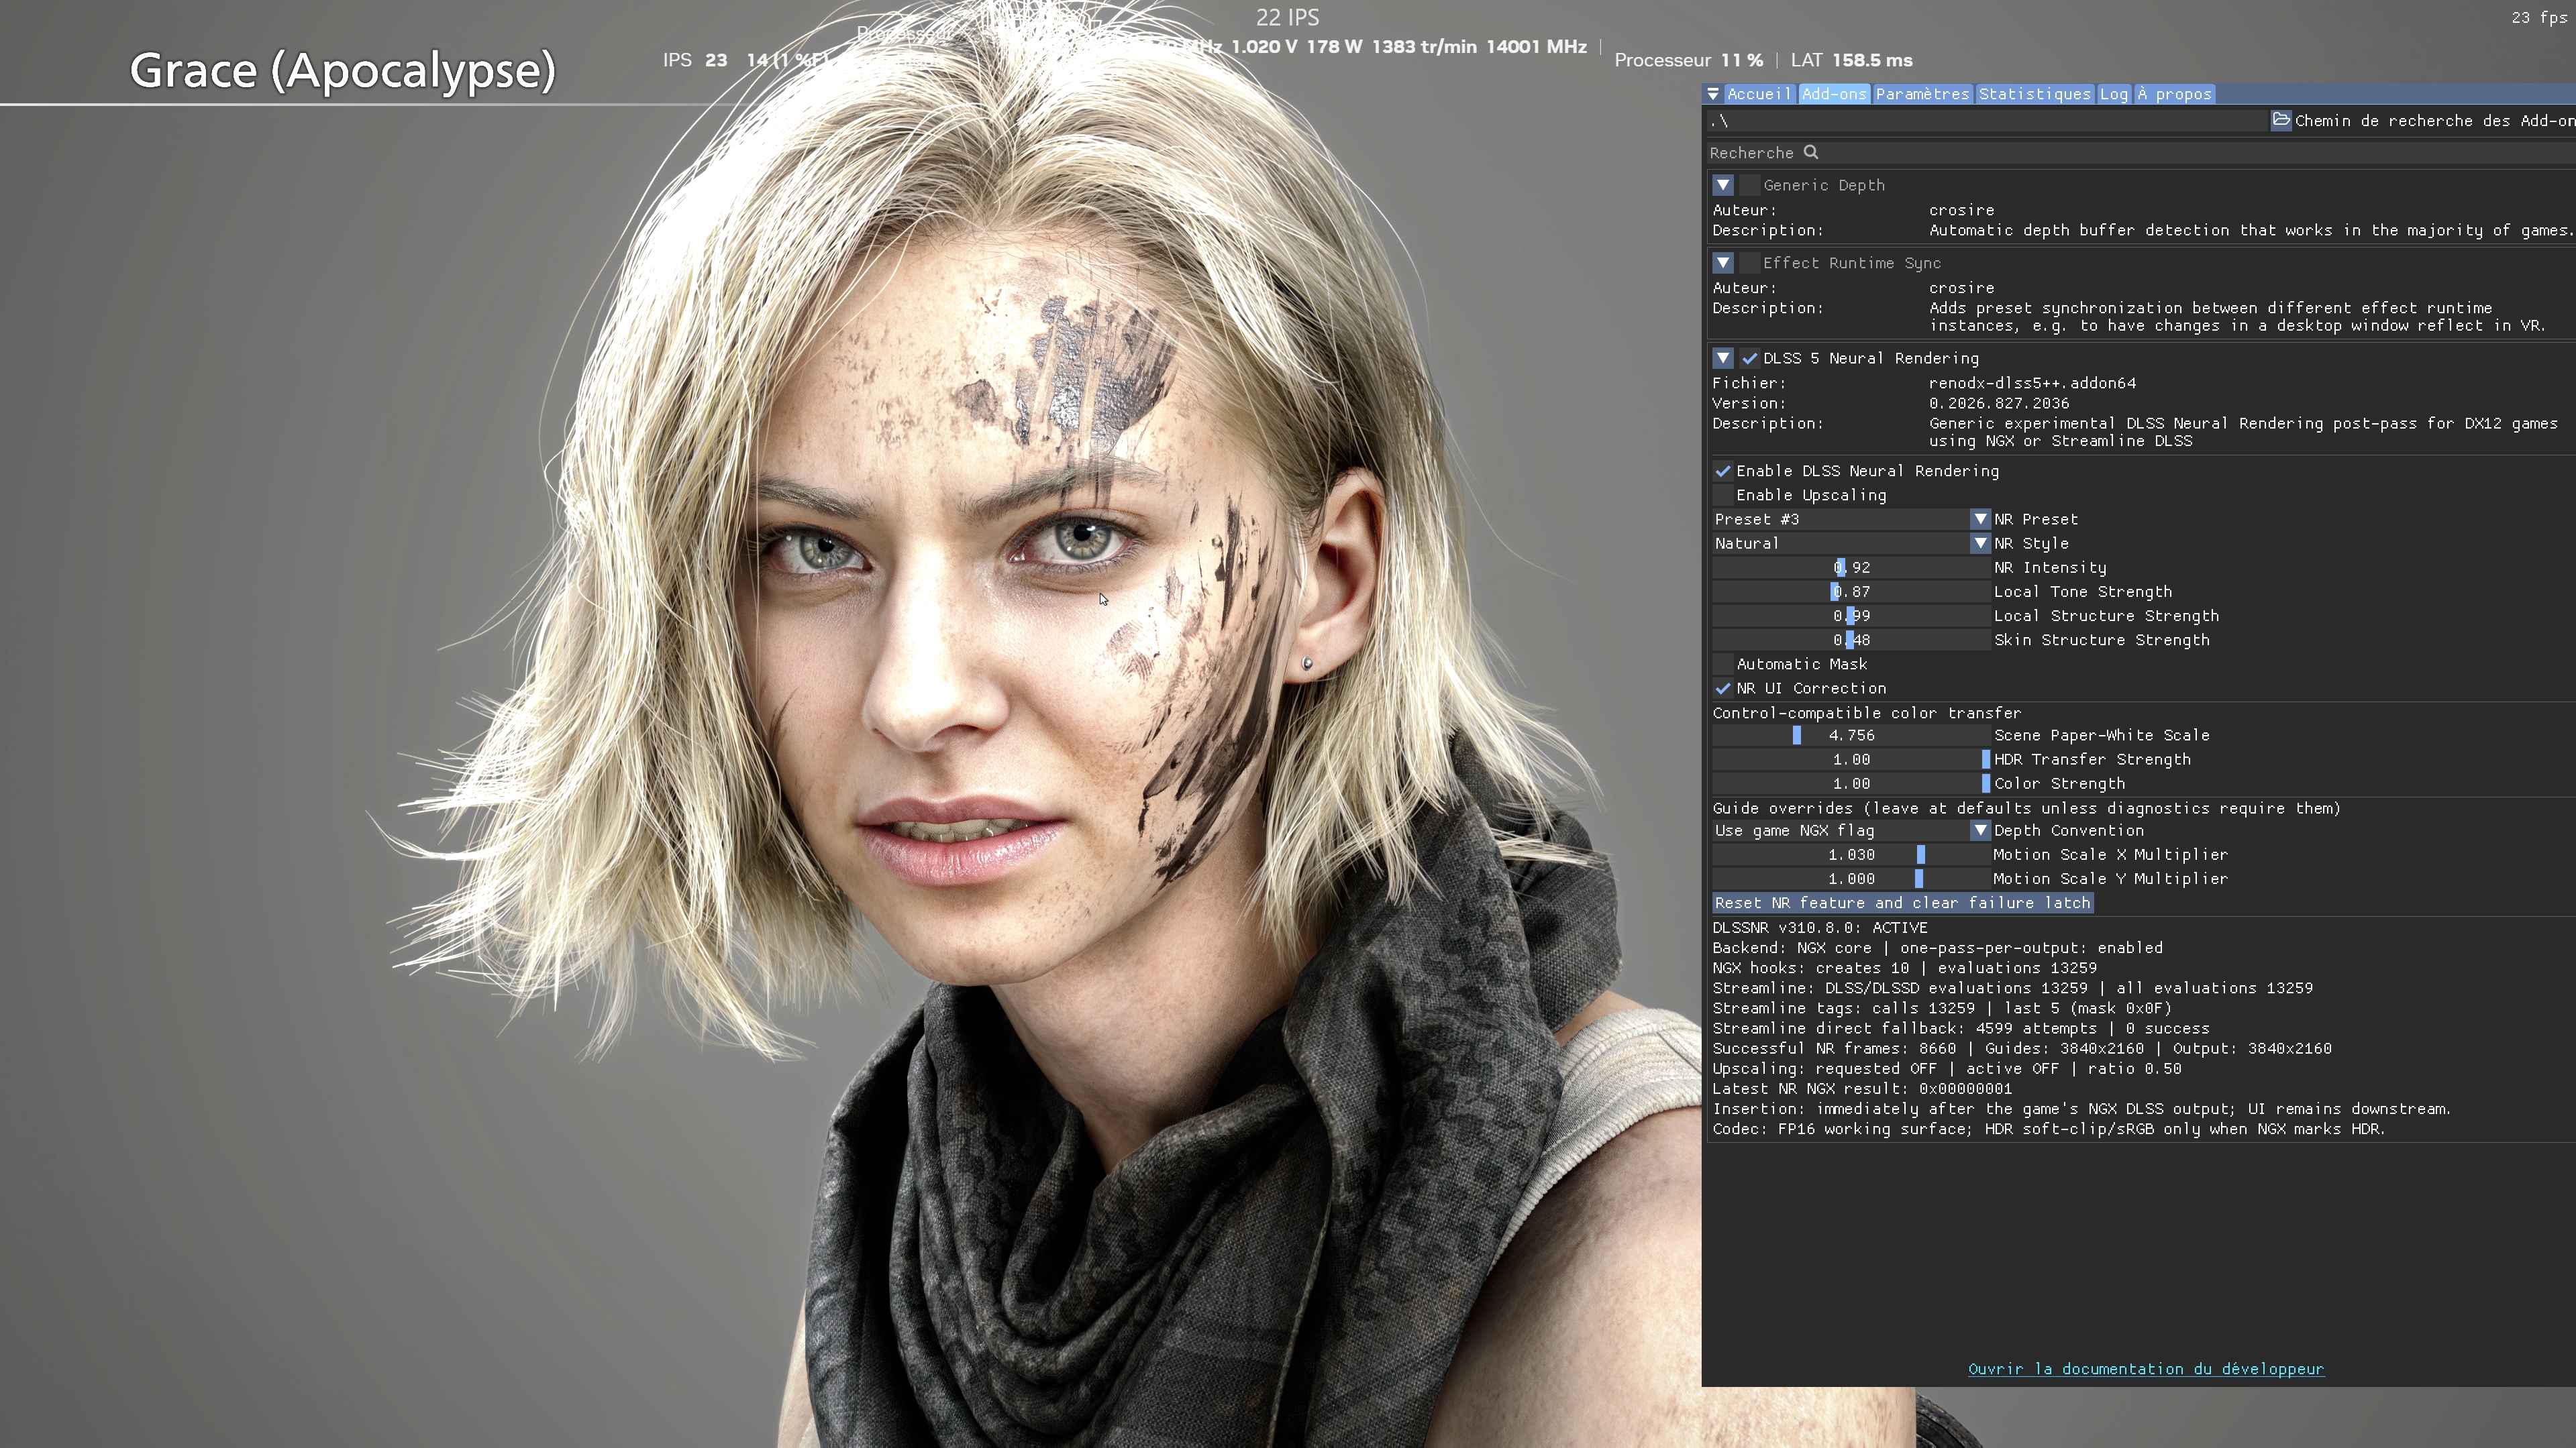The height and width of the screenshot is (1448, 2576).
Task: Go to the Statistiques tab
Action: [2034, 94]
